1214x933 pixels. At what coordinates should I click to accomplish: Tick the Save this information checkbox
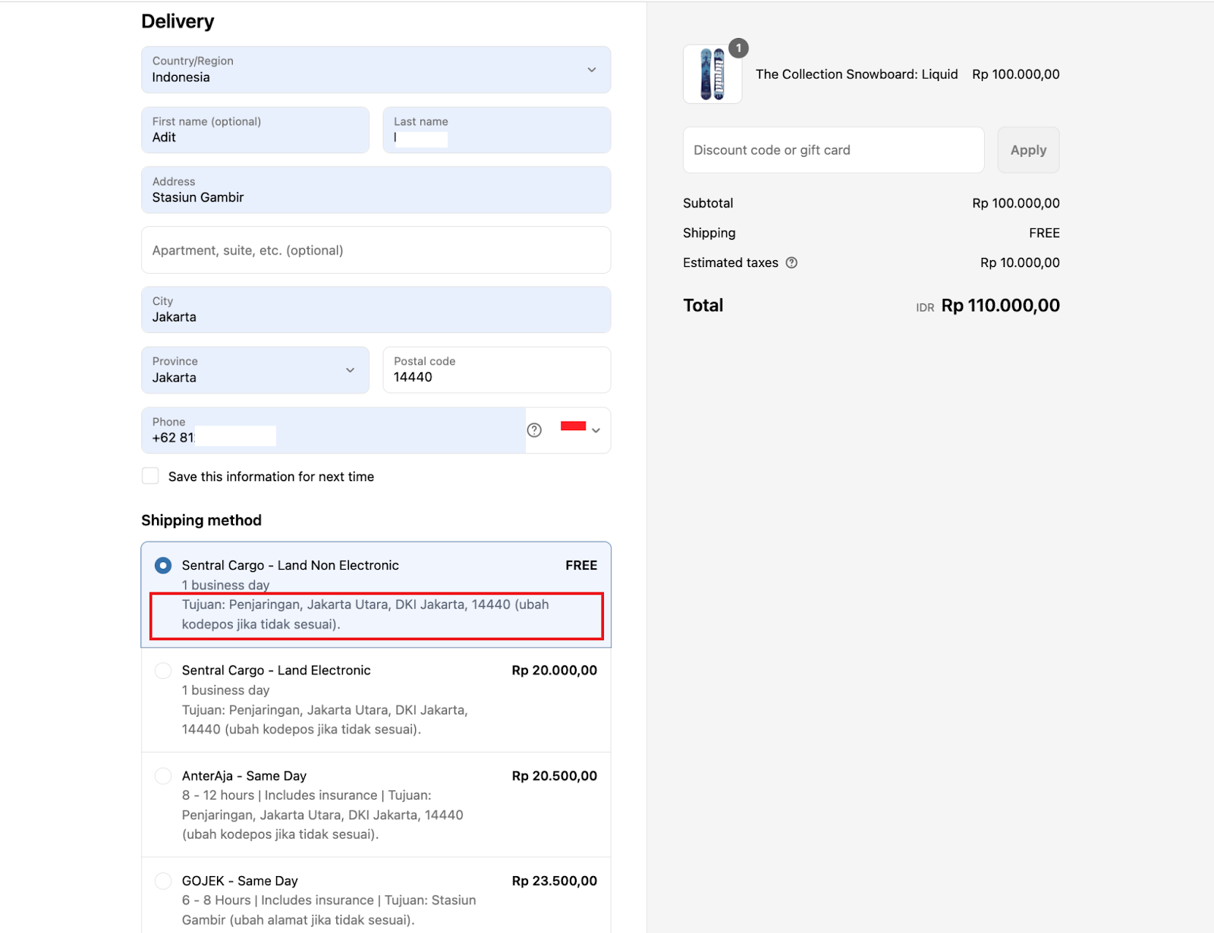click(150, 476)
